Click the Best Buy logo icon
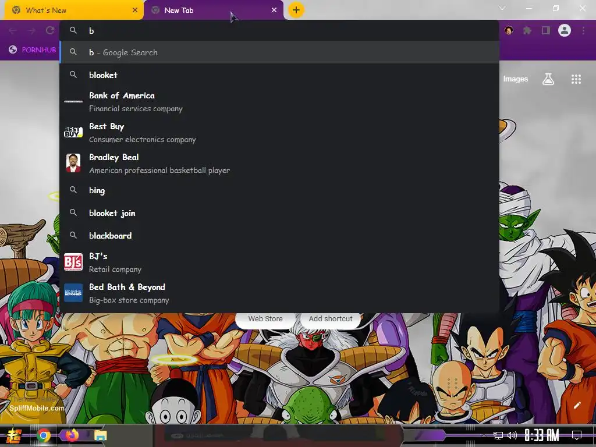This screenshot has height=447, width=596. 73,132
